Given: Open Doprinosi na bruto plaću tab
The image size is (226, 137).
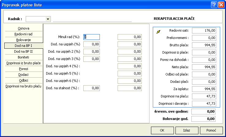Looking at the screenshot, I should click(24, 86).
